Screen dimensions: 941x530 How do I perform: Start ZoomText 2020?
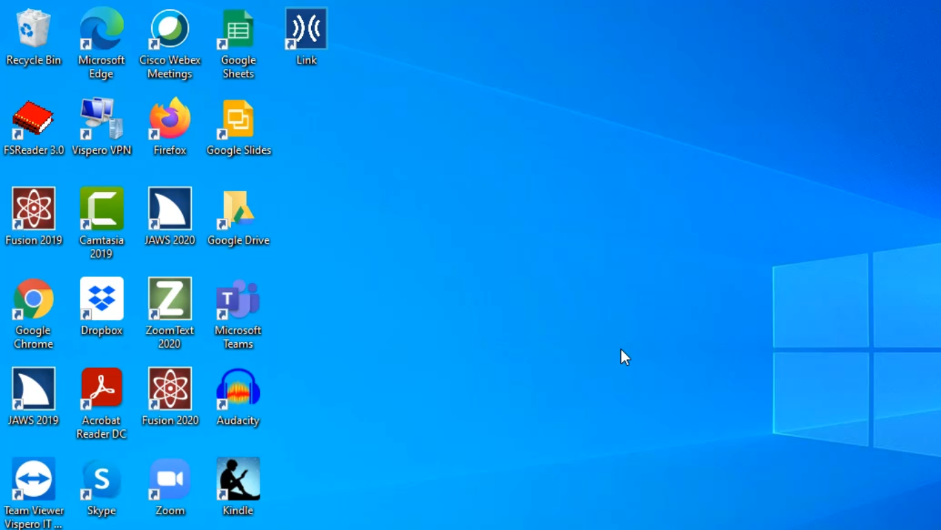(170, 299)
